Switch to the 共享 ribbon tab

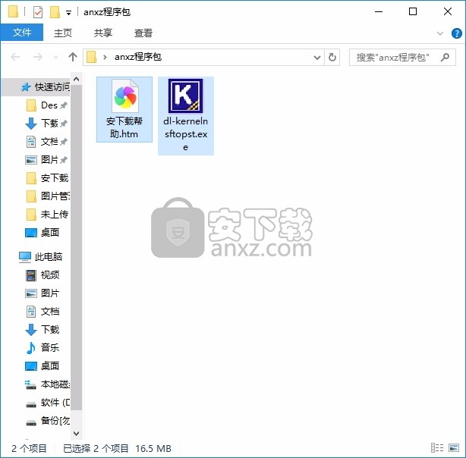(102, 33)
